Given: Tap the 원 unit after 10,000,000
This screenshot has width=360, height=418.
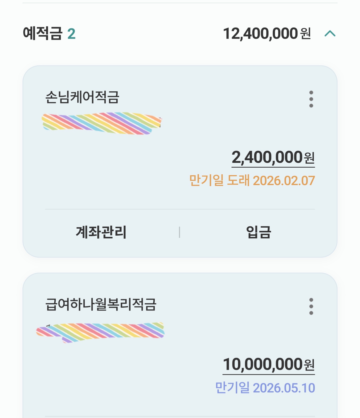Looking at the screenshot, I should point(309,365).
